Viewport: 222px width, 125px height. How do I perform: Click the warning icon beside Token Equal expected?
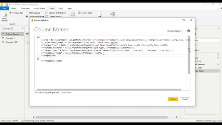[x=36, y=92]
